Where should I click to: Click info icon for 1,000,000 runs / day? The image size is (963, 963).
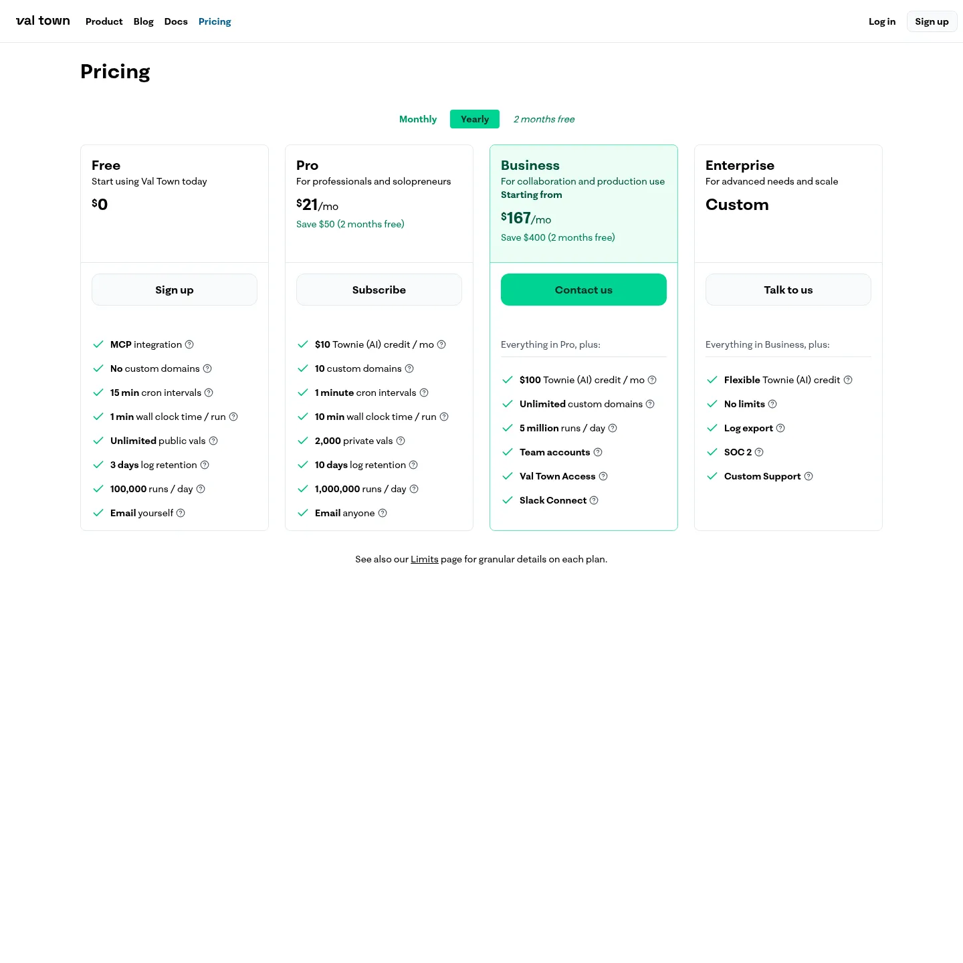pyautogui.click(x=414, y=489)
